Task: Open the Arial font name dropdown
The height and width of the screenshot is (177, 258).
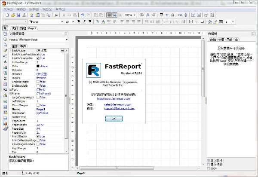Action: click(x=62, y=21)
